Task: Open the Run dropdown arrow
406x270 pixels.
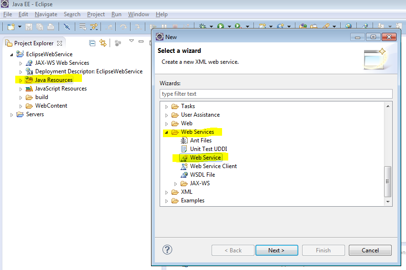Action: click(x=229, y=26)
